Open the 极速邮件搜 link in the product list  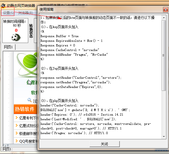(x=28, y=134)
